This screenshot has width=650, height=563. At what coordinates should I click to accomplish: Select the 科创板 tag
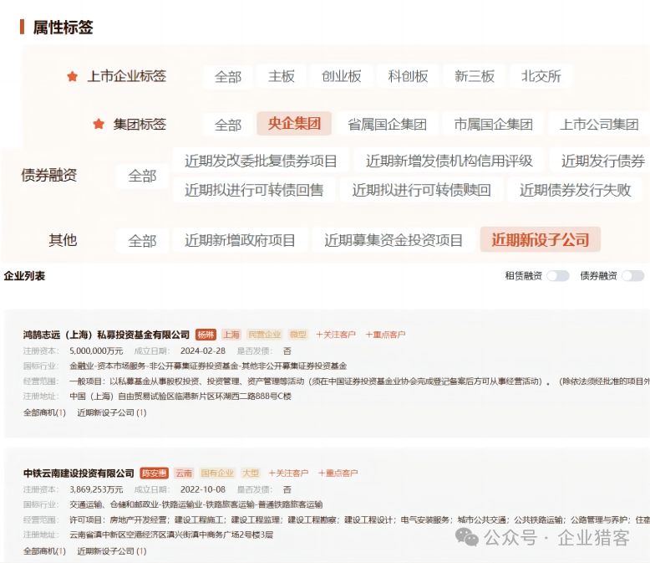tap(408, 76)
